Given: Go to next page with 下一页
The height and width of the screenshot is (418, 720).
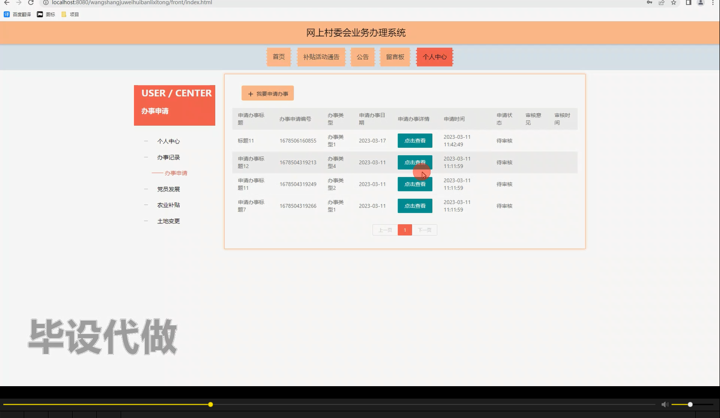Looking at the screenshot, I should pyautogui.click(x=425, y=230).
